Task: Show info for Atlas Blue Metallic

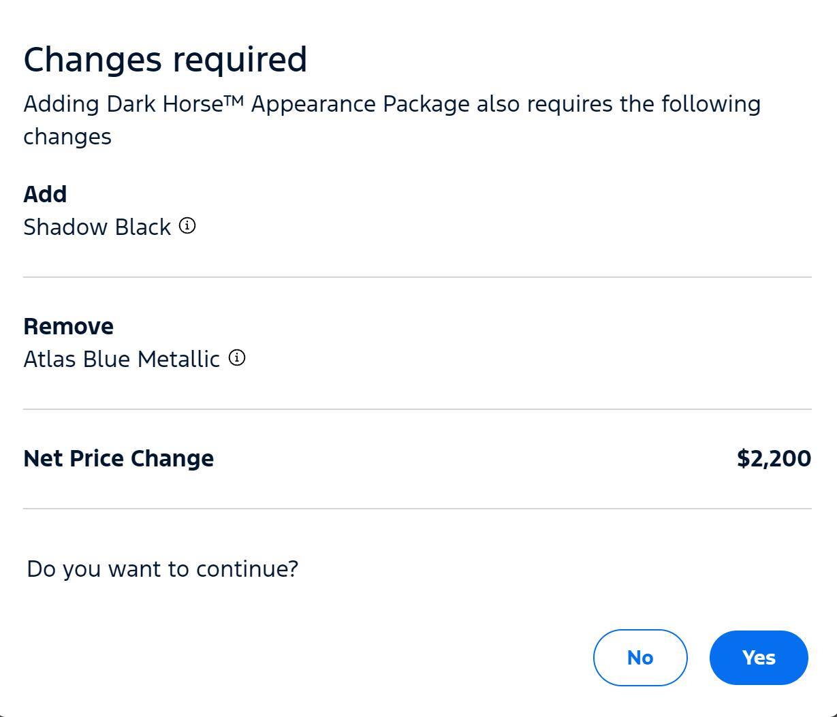Action: click(x=237, y=358)
